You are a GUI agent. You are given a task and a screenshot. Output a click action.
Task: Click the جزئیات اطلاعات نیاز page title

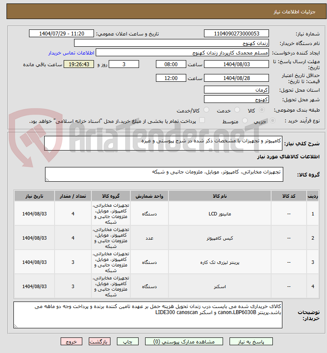(295, 12)
